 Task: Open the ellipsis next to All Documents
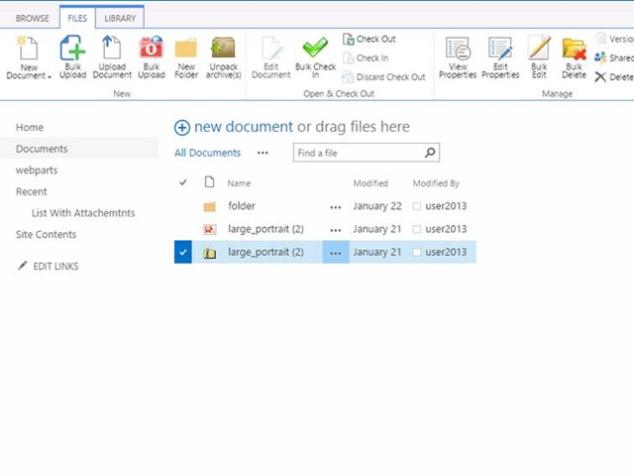coord(263,154)
